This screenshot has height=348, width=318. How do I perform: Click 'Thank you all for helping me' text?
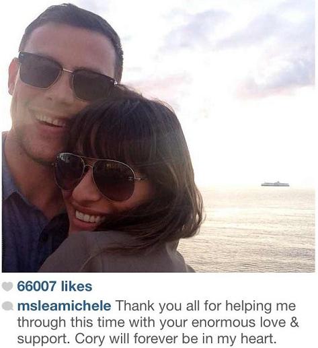[x=205, y=306]
